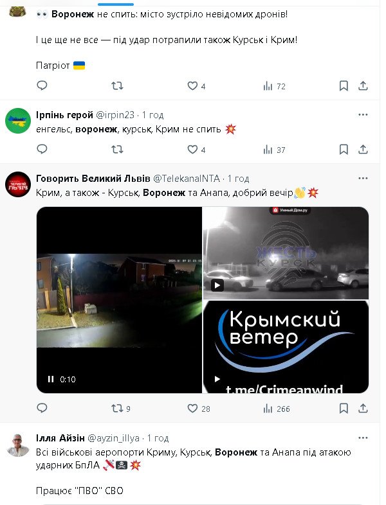Play the Жесть Курск video
Image resolution: width=386 pixels, height=505 pixels.
(x=217, y=285)
